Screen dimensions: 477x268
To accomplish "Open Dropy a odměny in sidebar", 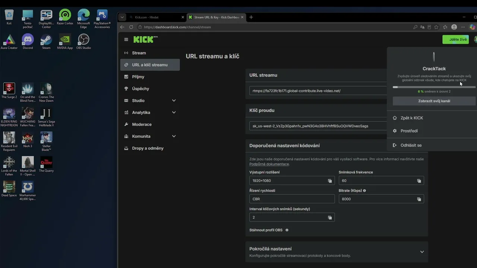I will tap(150, 148).
